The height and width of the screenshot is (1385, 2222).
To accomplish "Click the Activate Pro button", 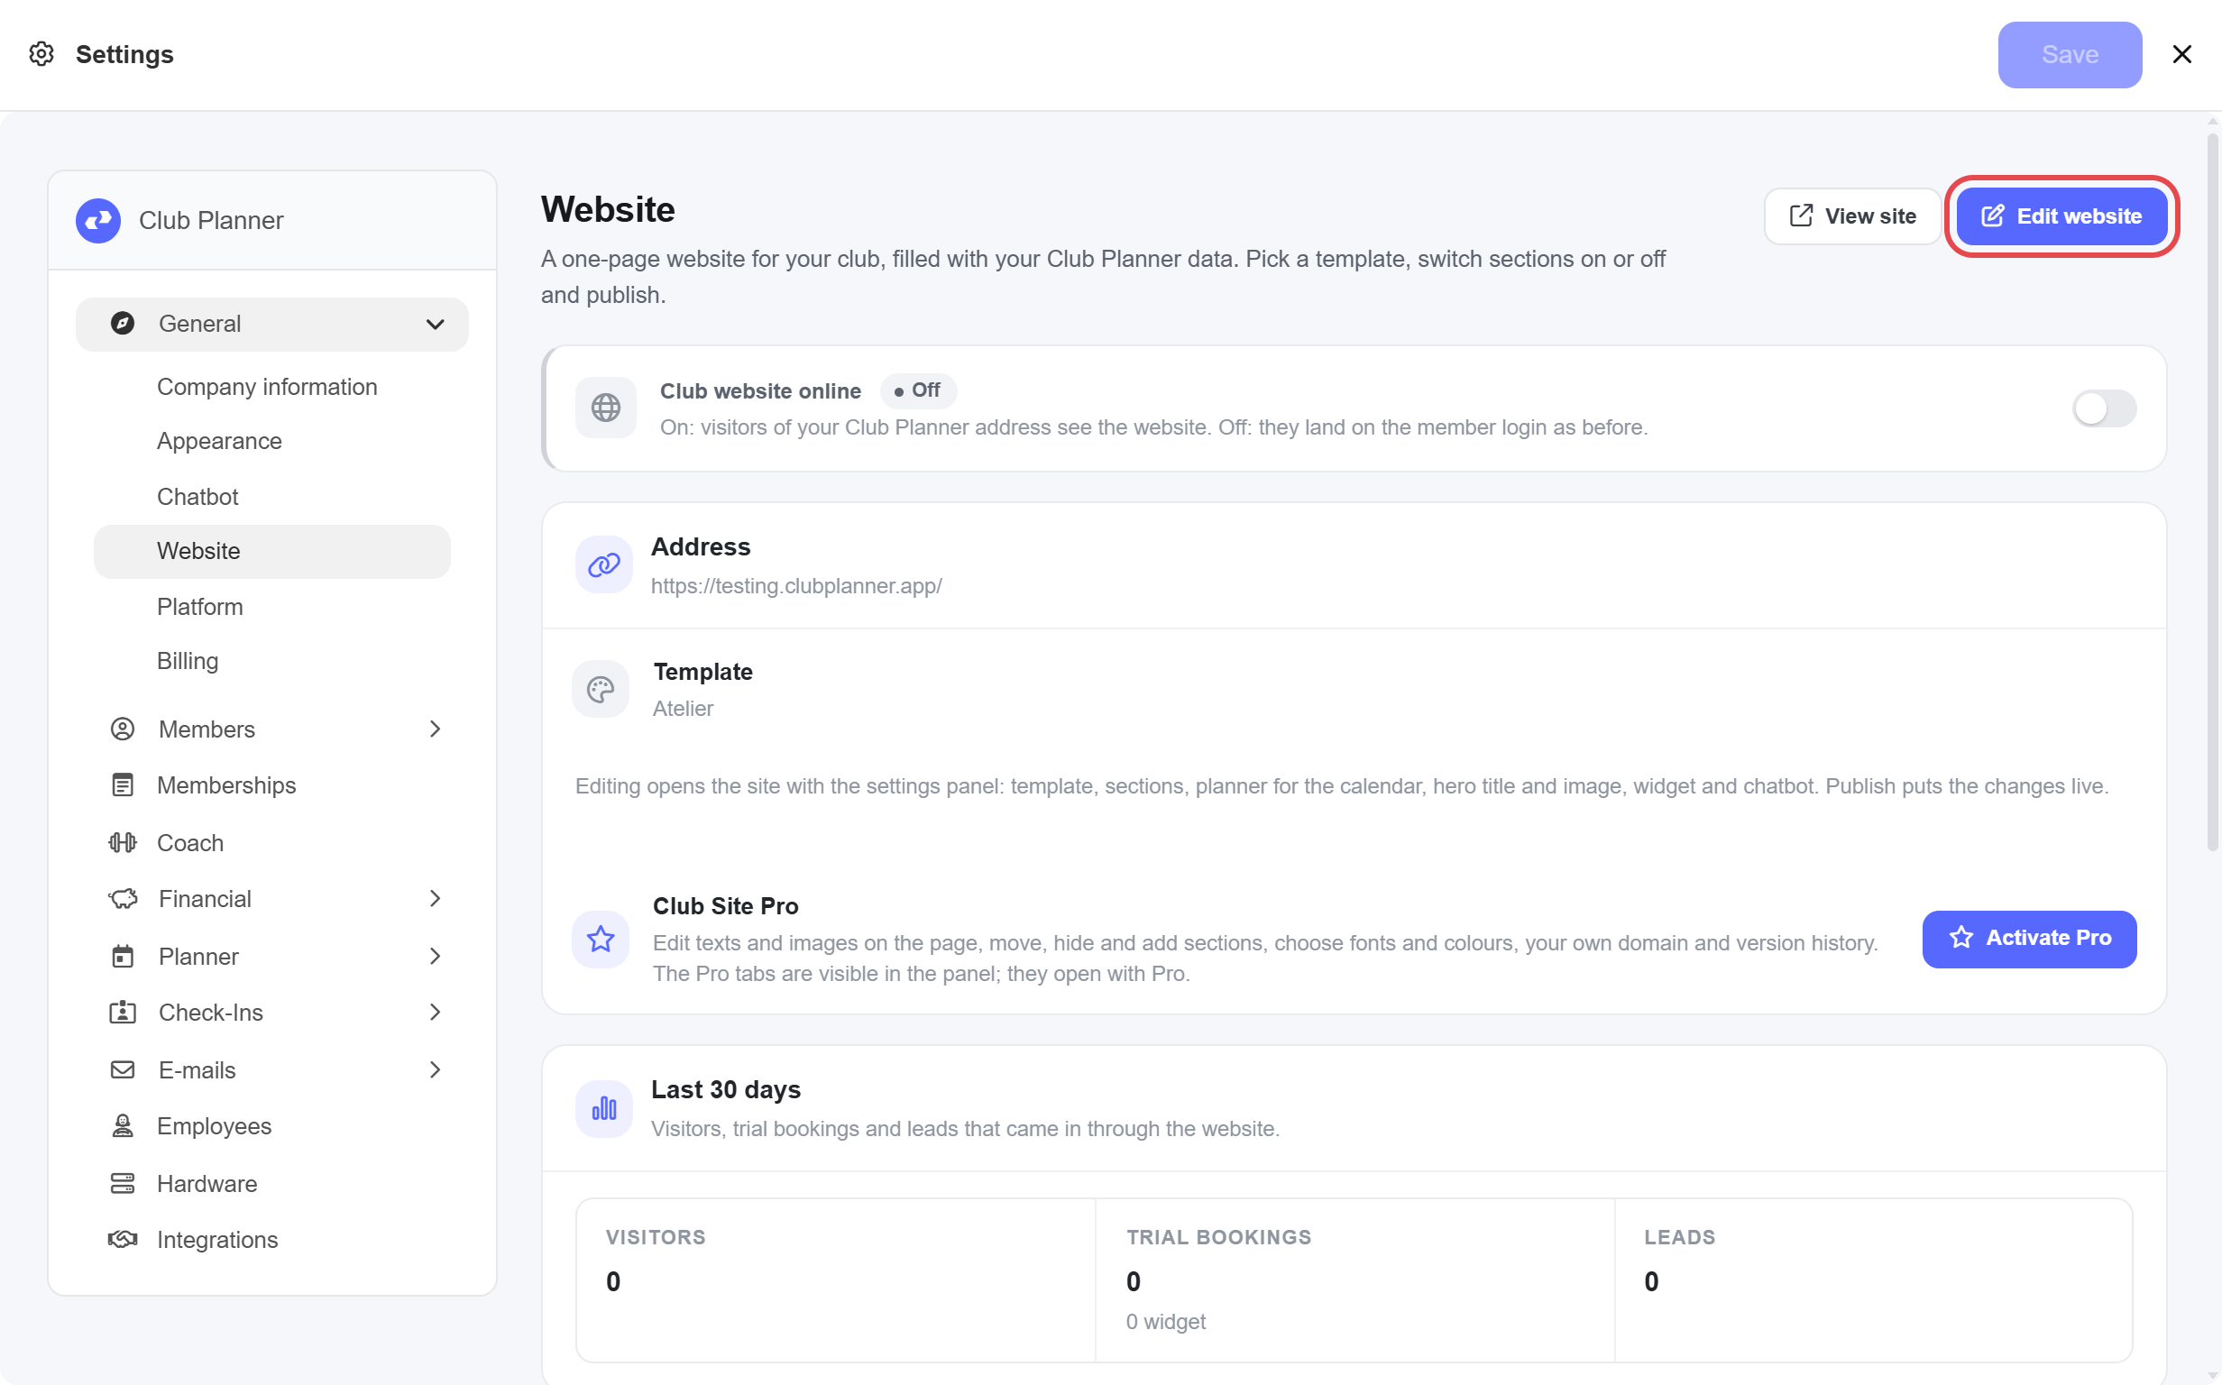I will pos(2029,938).
